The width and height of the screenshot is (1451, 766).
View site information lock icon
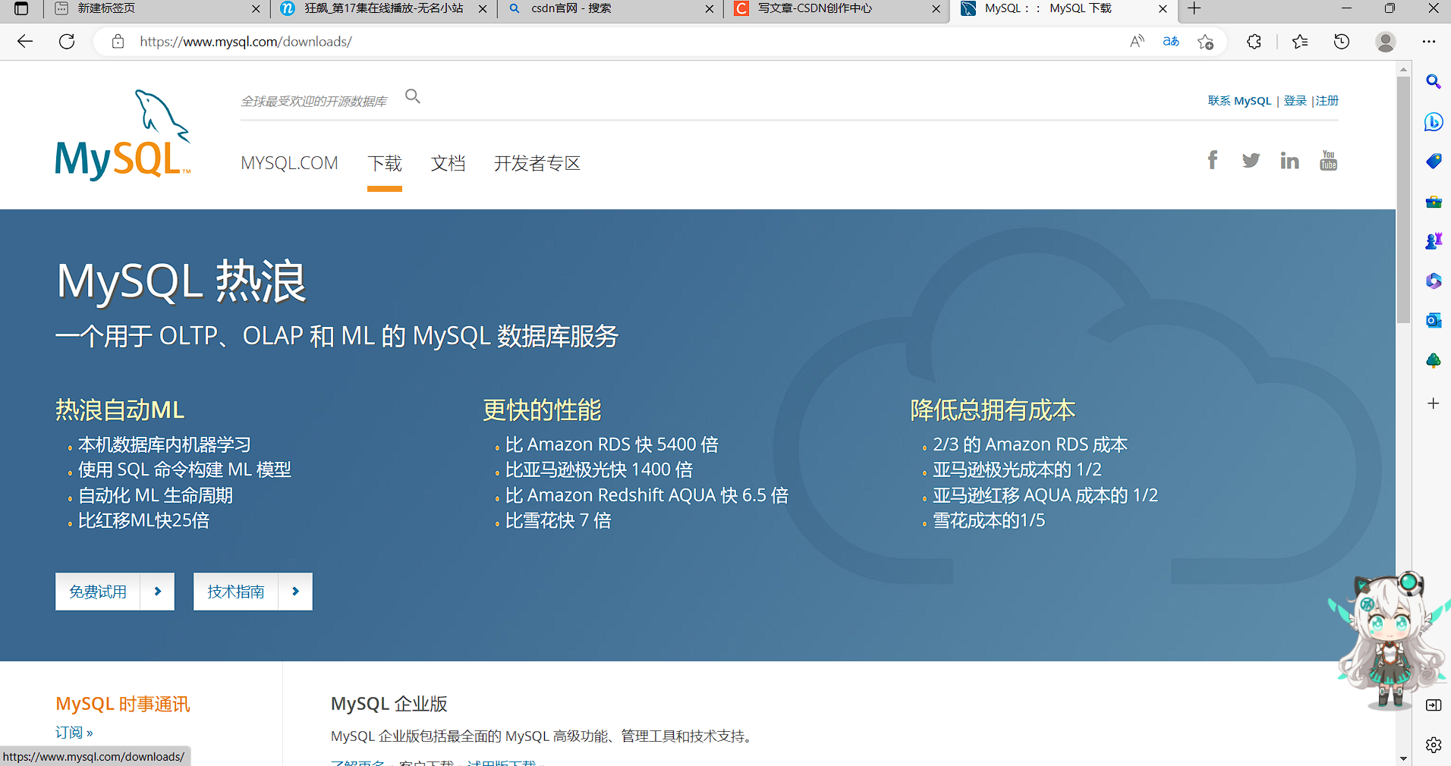click(118, 42)
